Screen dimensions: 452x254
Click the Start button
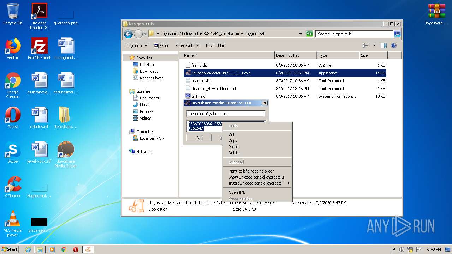(10, 249)
